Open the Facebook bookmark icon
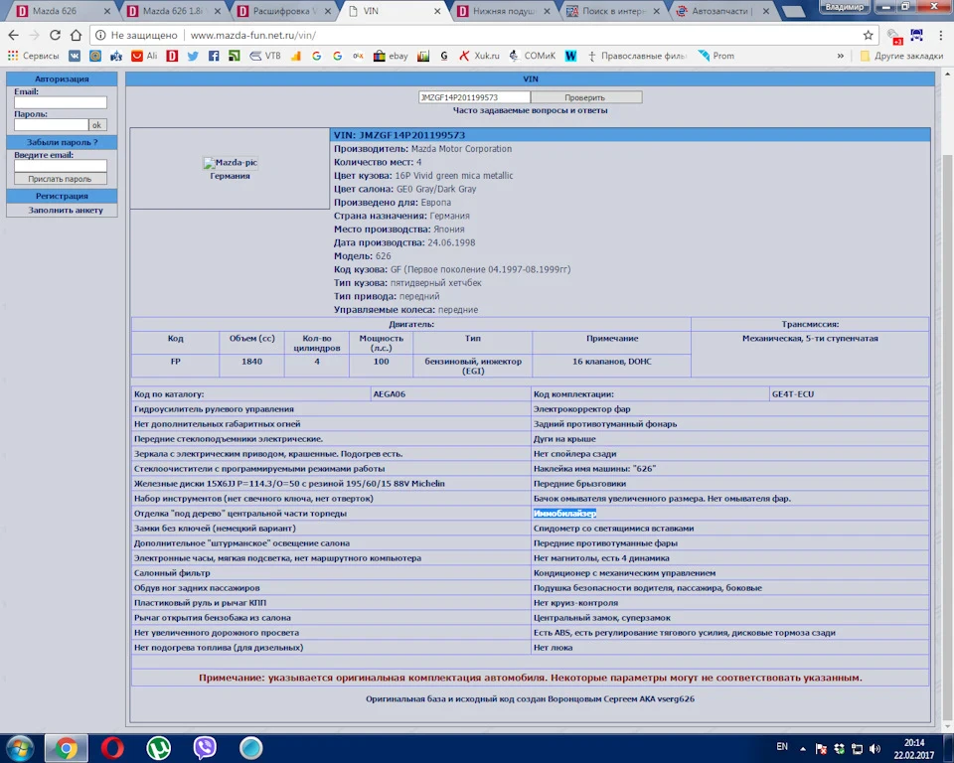Image resolution: width=954 pixels, height=763 pixels. (x=214, y=56)
